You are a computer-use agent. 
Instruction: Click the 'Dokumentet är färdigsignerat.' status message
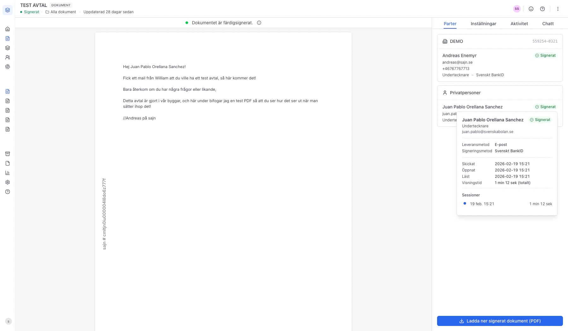click(x=222, y=23)
